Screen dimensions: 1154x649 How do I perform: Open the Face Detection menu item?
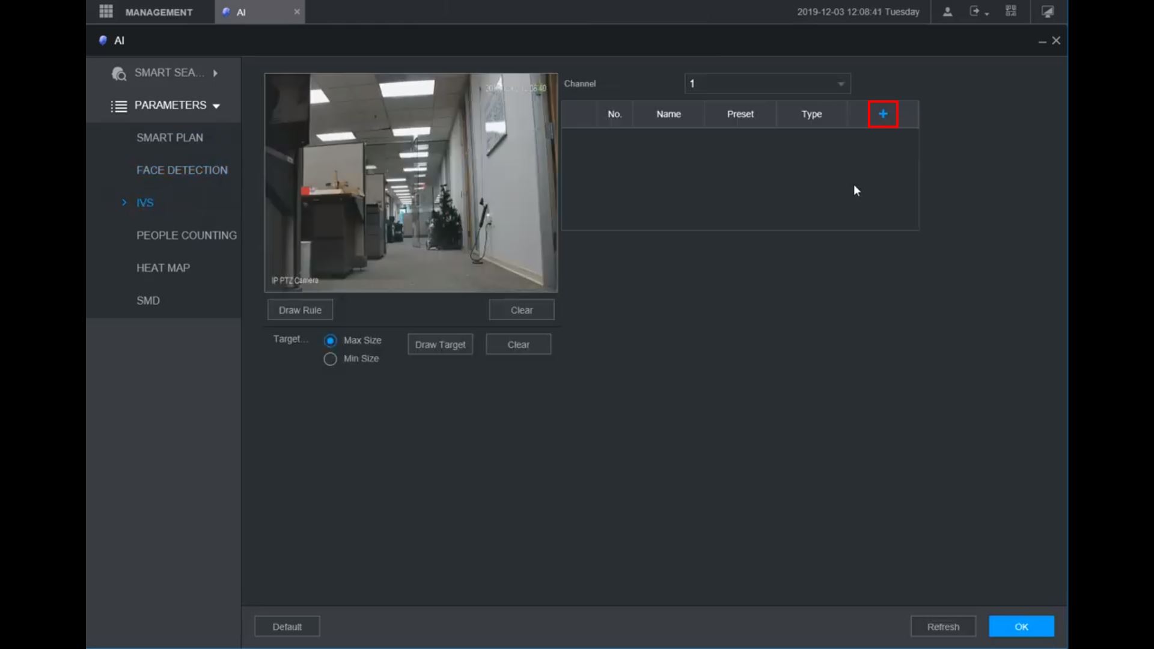[182, 170]
